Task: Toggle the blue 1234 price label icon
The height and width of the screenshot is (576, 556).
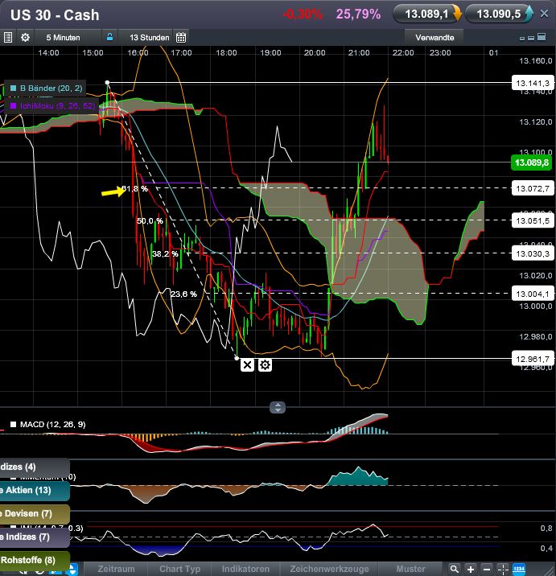Action: pos(518,569)
